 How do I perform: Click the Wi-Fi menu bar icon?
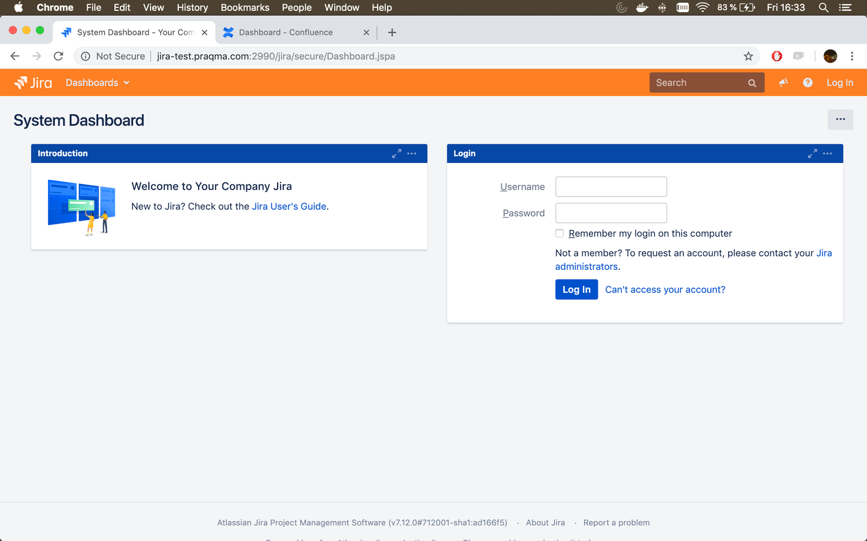pos(703,7)
